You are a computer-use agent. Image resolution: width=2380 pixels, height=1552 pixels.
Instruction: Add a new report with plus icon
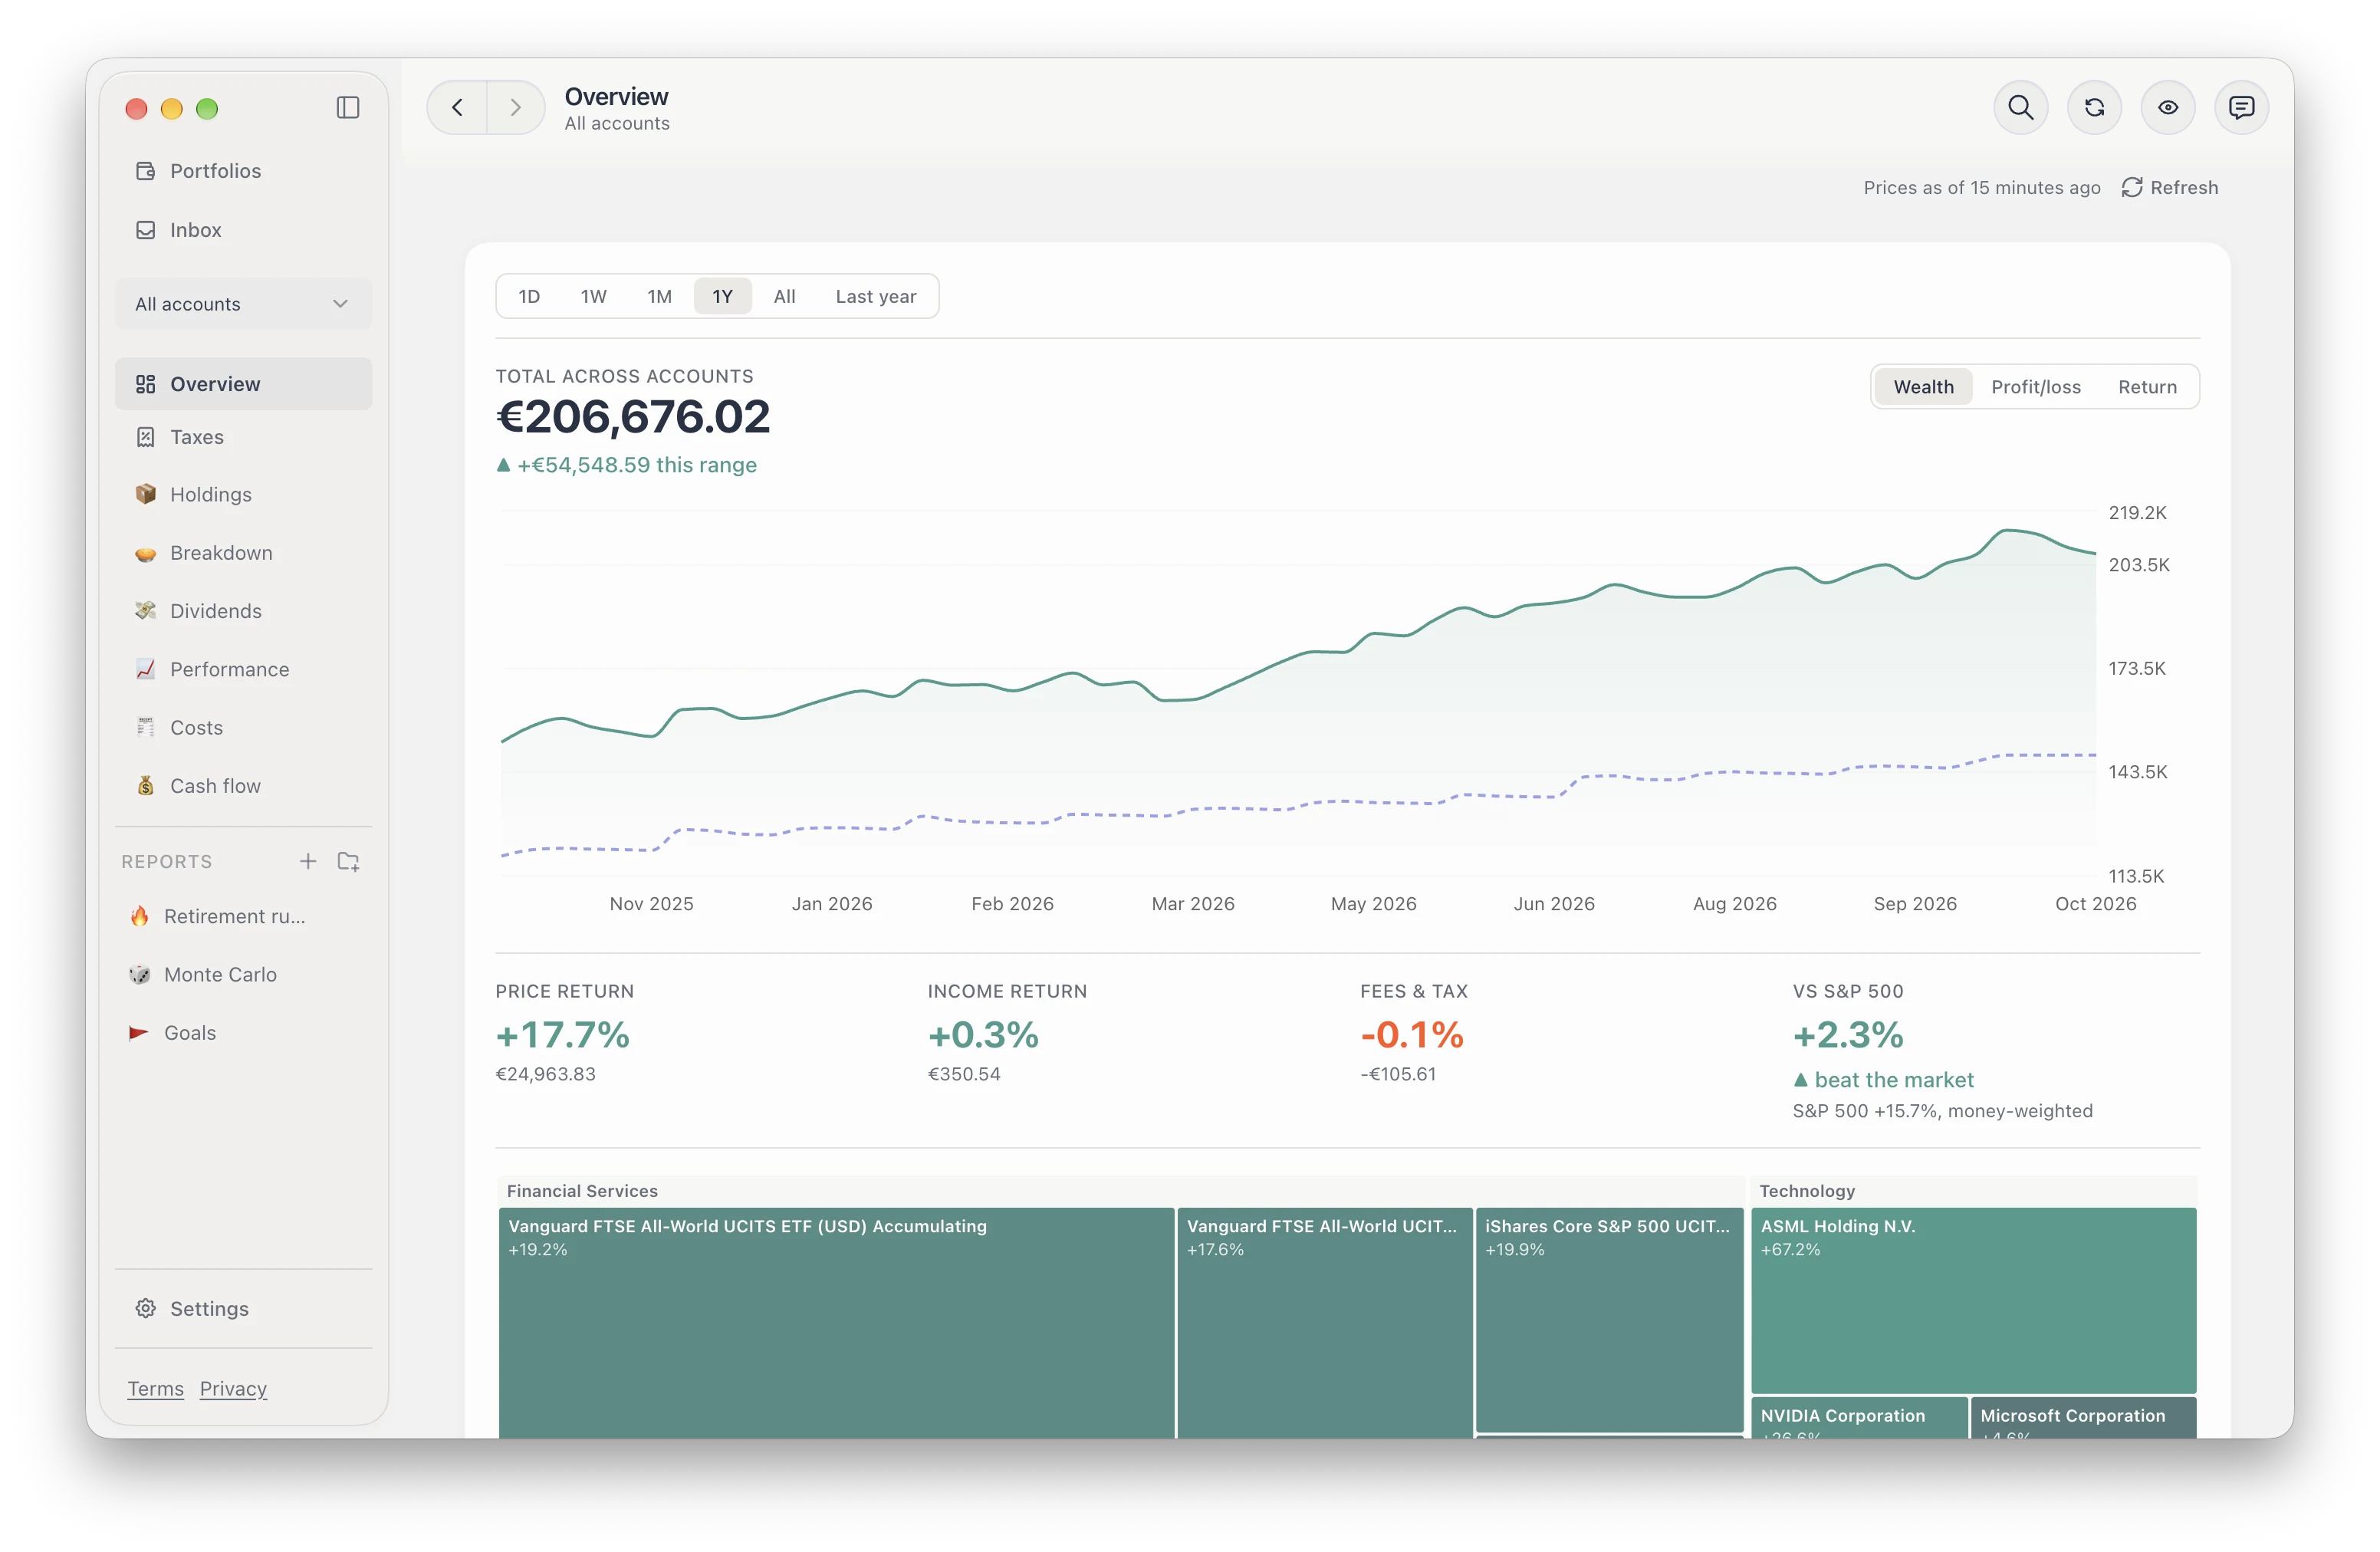[308, 861]
